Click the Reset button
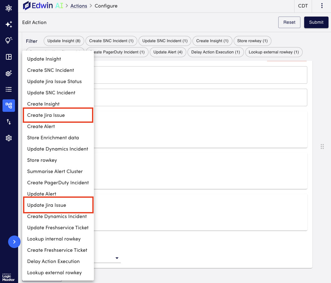Viewport: 331px width, 283px height. click(289, 22)
